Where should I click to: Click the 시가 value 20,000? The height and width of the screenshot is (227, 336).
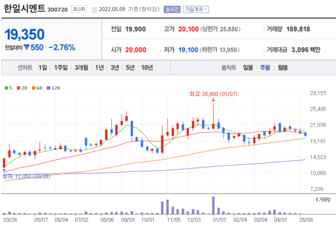tap(136, 50)
